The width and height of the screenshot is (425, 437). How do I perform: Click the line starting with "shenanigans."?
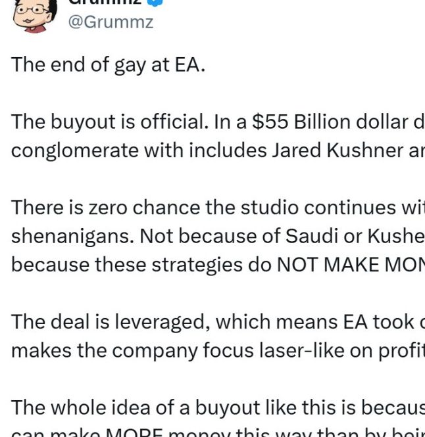click(x=217, y=236)
